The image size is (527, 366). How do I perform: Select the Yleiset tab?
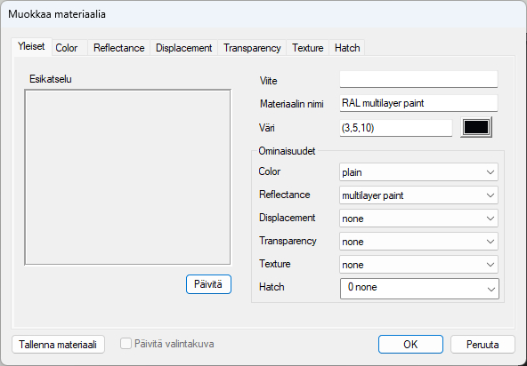pyautogui.click(x=31, y=46)
